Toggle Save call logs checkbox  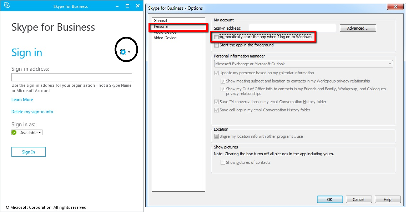click(216, 110)
